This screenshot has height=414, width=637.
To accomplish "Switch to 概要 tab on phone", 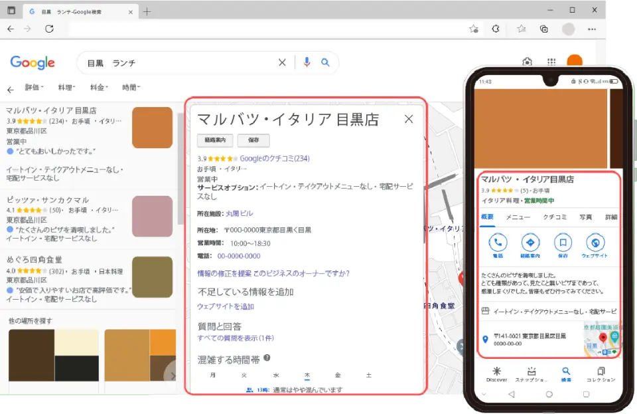I will [x=487, y=217].
